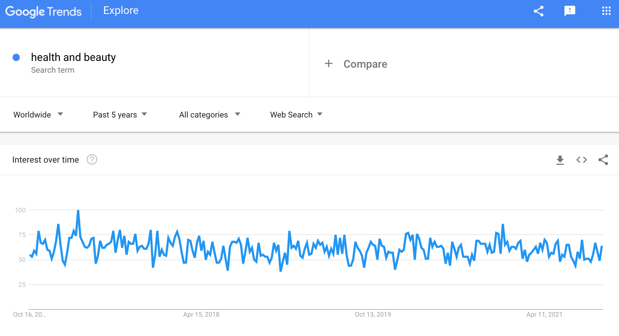The width and height of the screenshot is (619, 336).
Task: Click the Interest over time heading
Action: pos(46,160)
